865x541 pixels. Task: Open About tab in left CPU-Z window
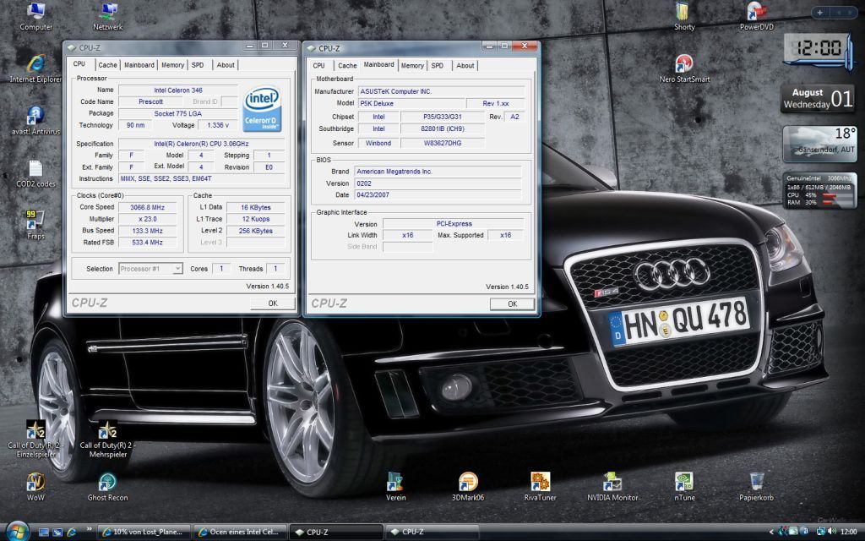(x=225, y=65)
